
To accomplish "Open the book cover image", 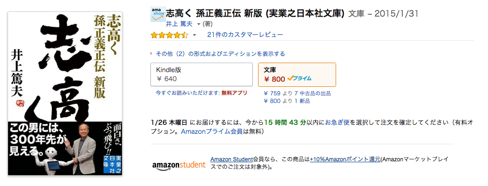I will (65, 93).
